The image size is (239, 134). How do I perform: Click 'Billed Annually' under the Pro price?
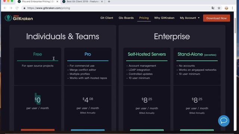pos(88,113)
